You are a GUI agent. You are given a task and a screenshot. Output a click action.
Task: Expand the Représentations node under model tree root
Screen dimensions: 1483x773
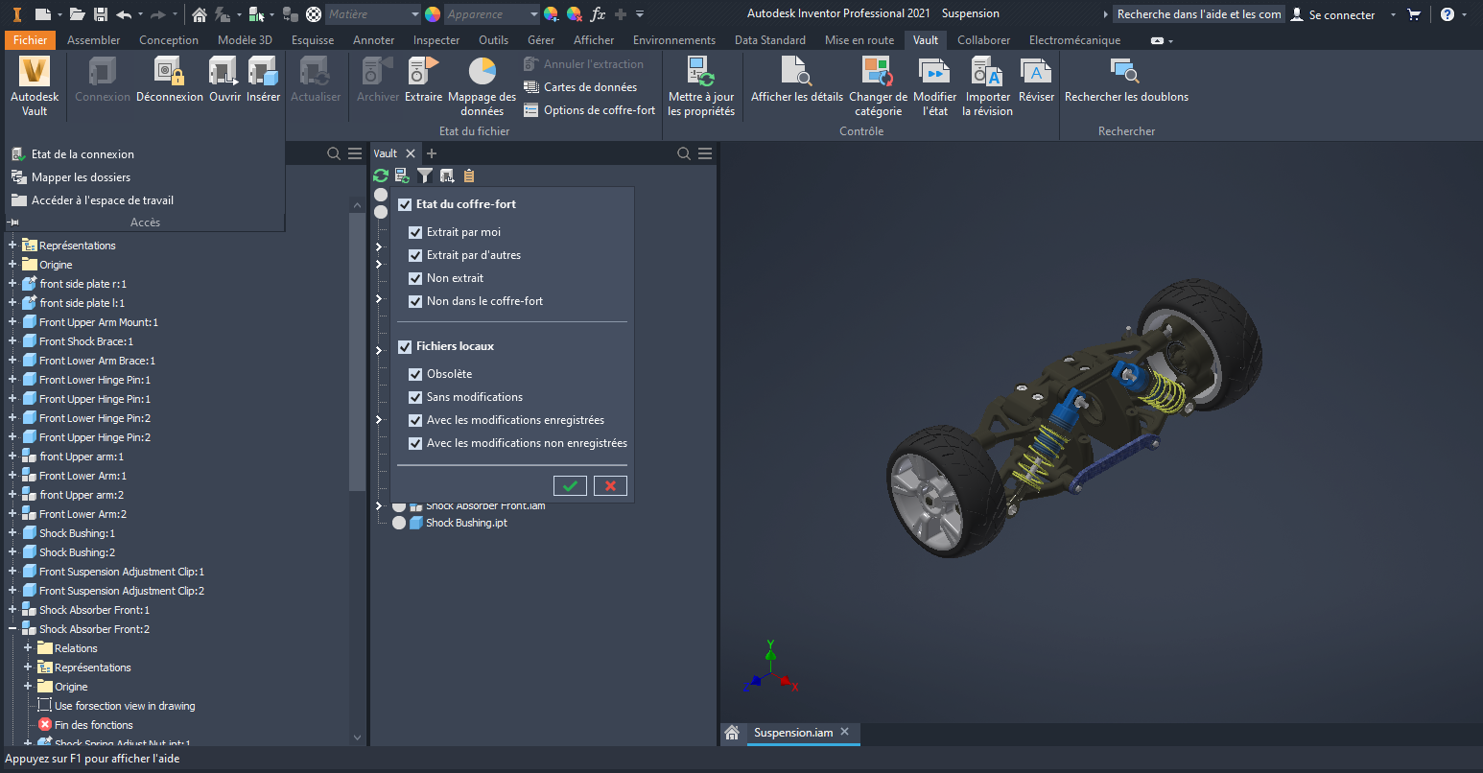(12, 246)
